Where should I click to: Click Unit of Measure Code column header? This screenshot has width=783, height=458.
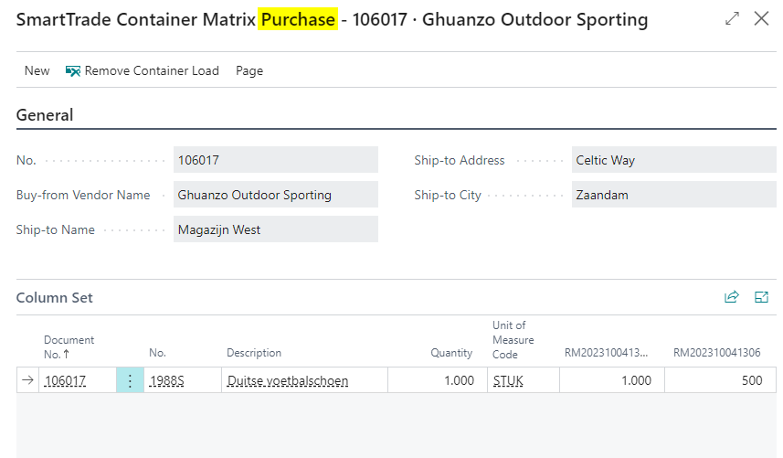tap(513, 340)
